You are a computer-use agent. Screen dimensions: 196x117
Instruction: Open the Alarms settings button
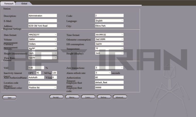(x=72, y=97)
